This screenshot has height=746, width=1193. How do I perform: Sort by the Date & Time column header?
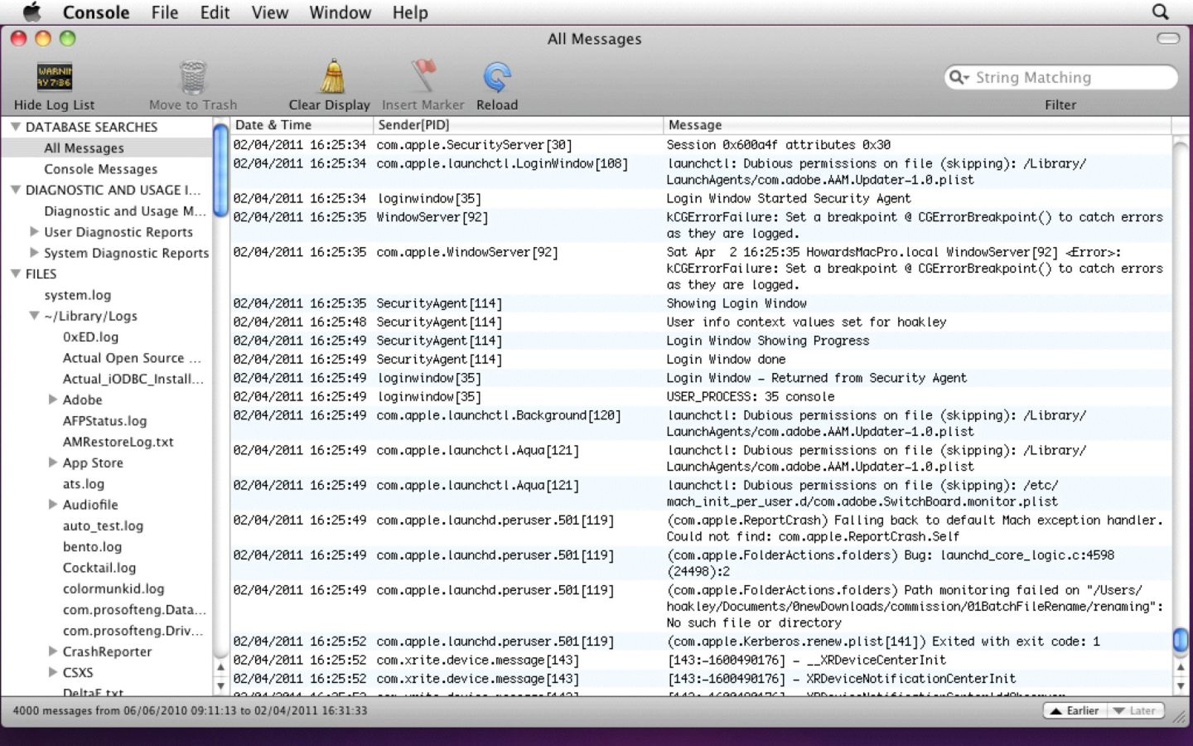[302, 125]
